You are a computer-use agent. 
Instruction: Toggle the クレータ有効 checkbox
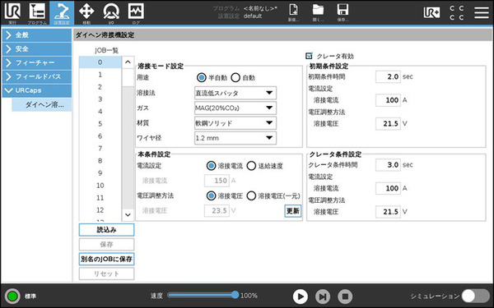point(309,56)
